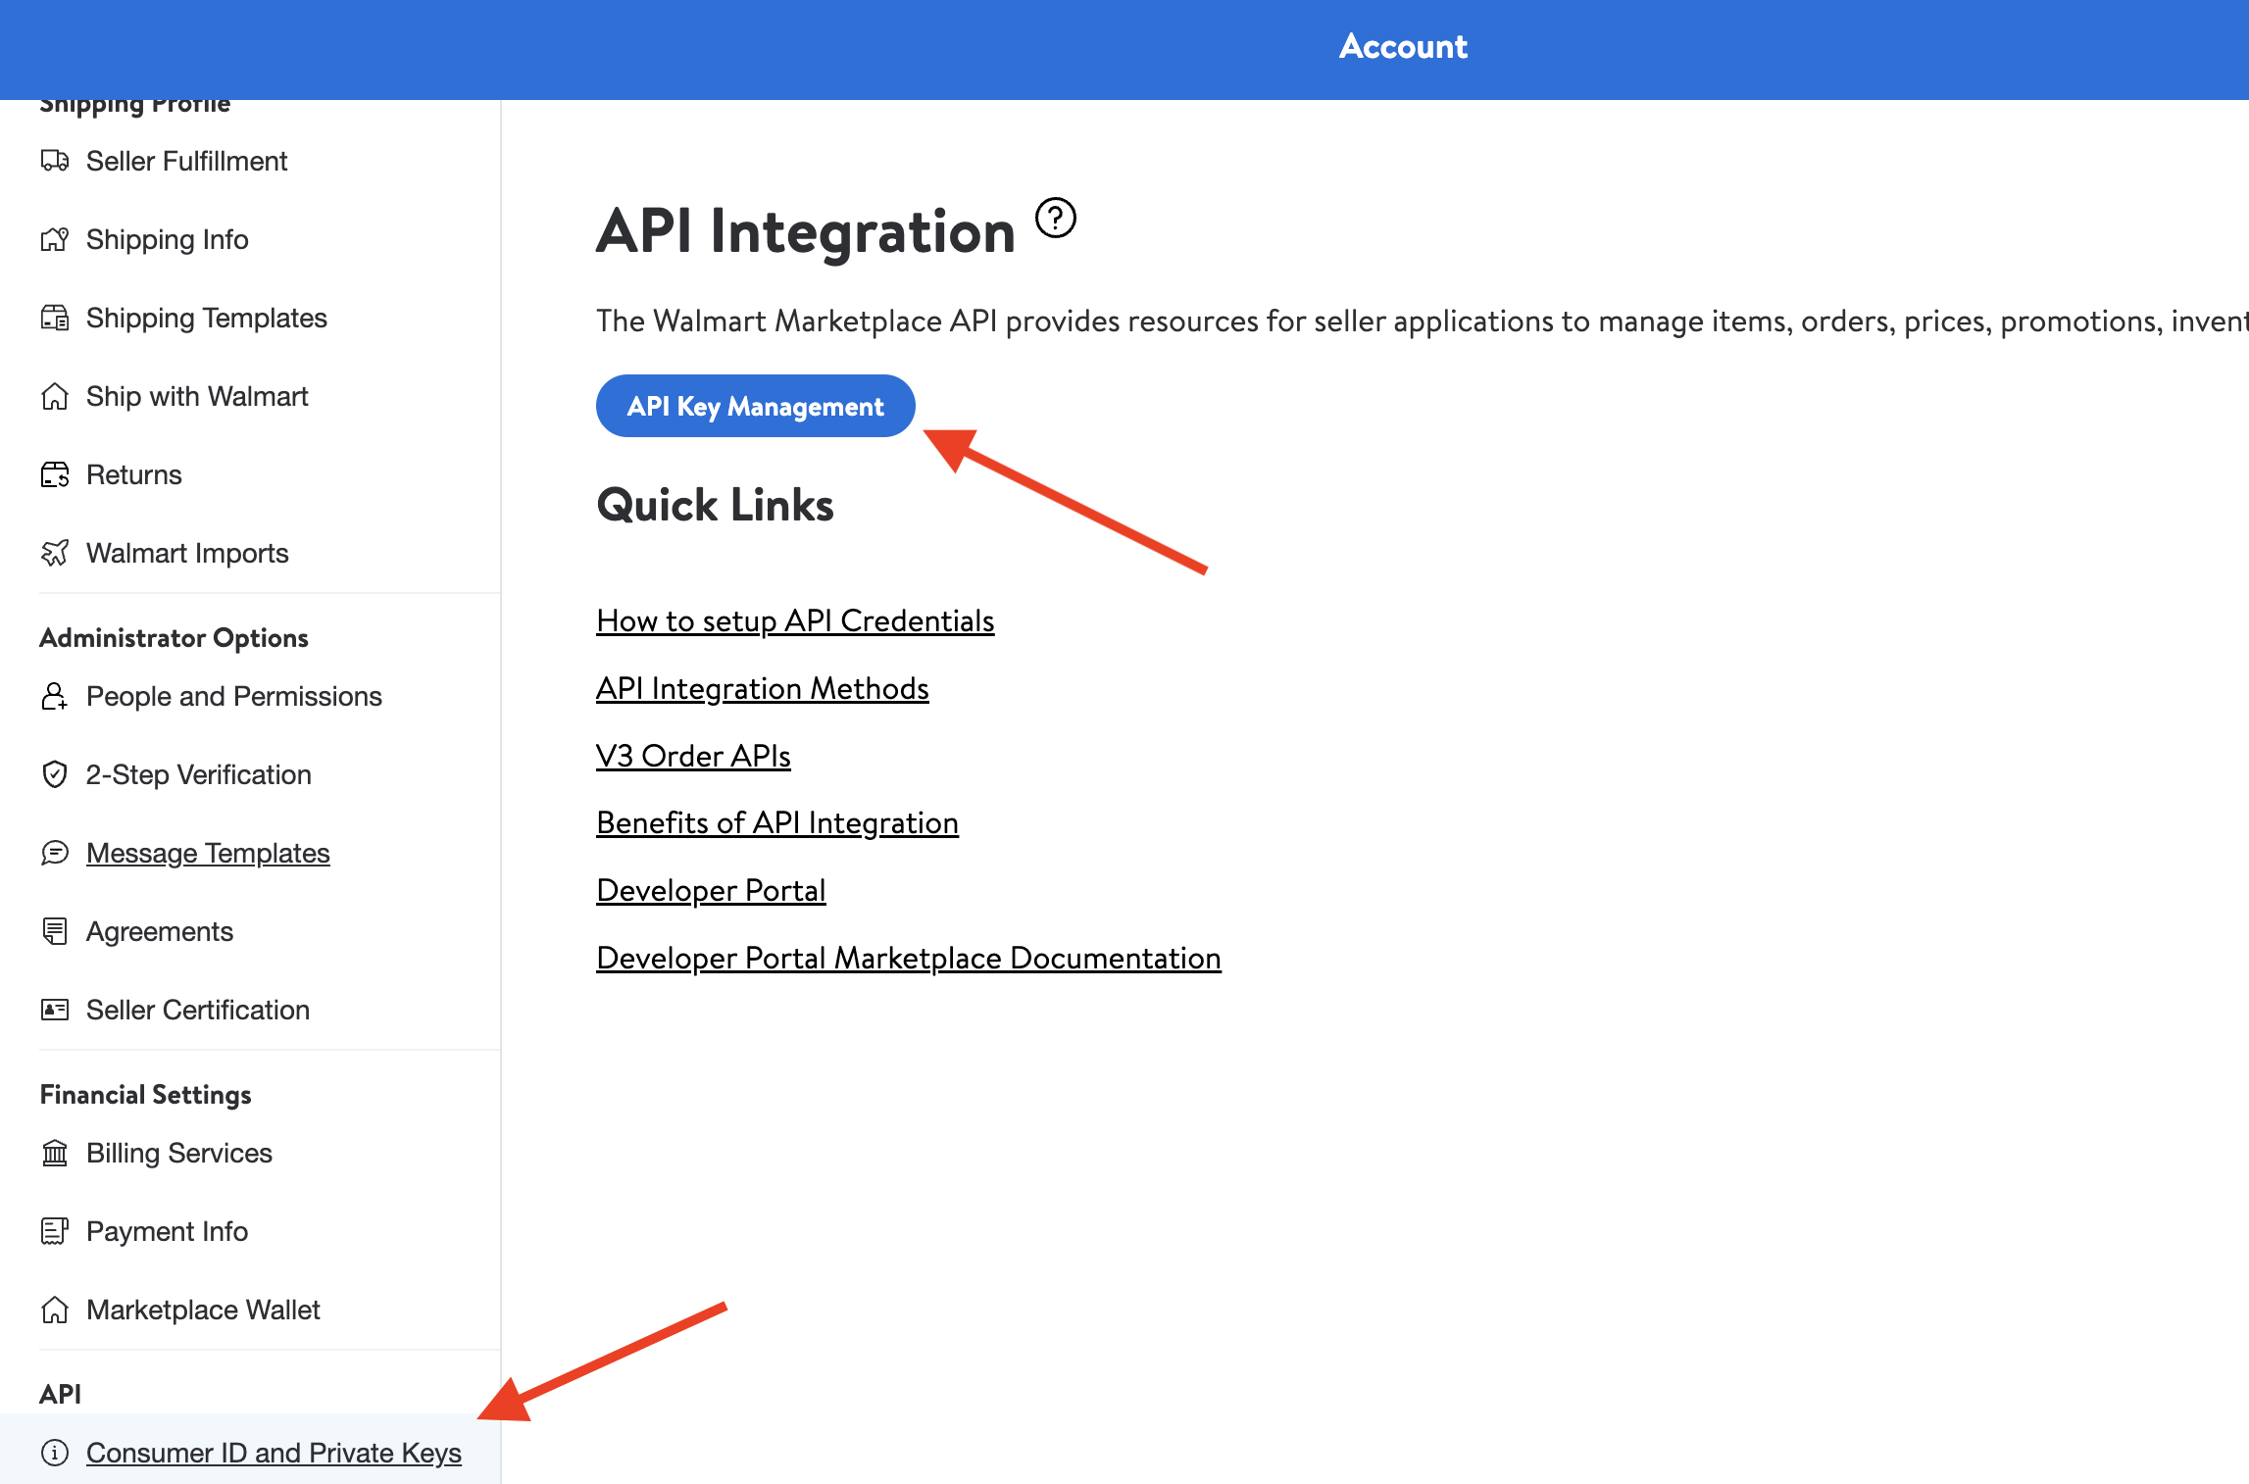Screen dimensions: 2249x1484
Task: Open Consumer ID and Private Keys
Action: 274,1453
